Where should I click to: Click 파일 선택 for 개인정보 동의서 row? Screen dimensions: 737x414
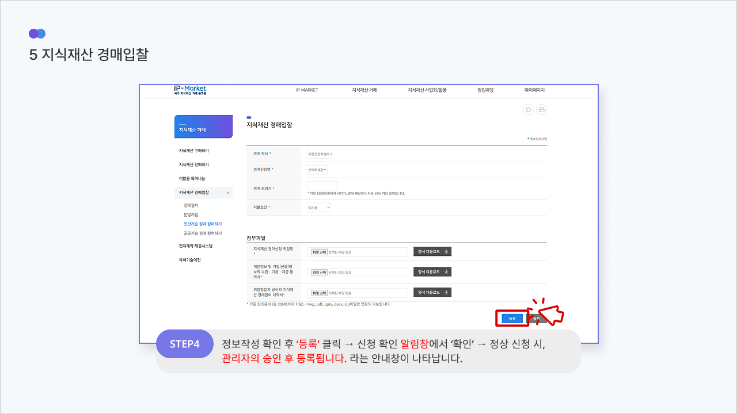tap(319, 273)
